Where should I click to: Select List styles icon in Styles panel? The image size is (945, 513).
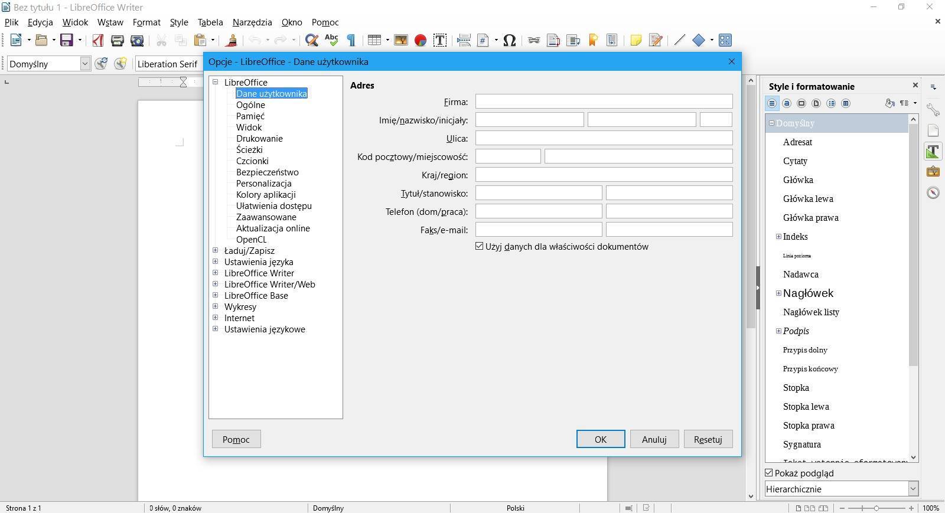point(831,103)
